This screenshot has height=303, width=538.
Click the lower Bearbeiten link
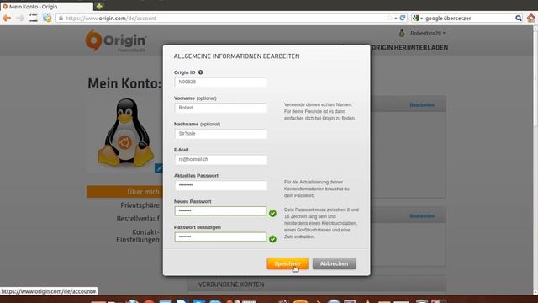pyautogui.click(x=422, y=216)
